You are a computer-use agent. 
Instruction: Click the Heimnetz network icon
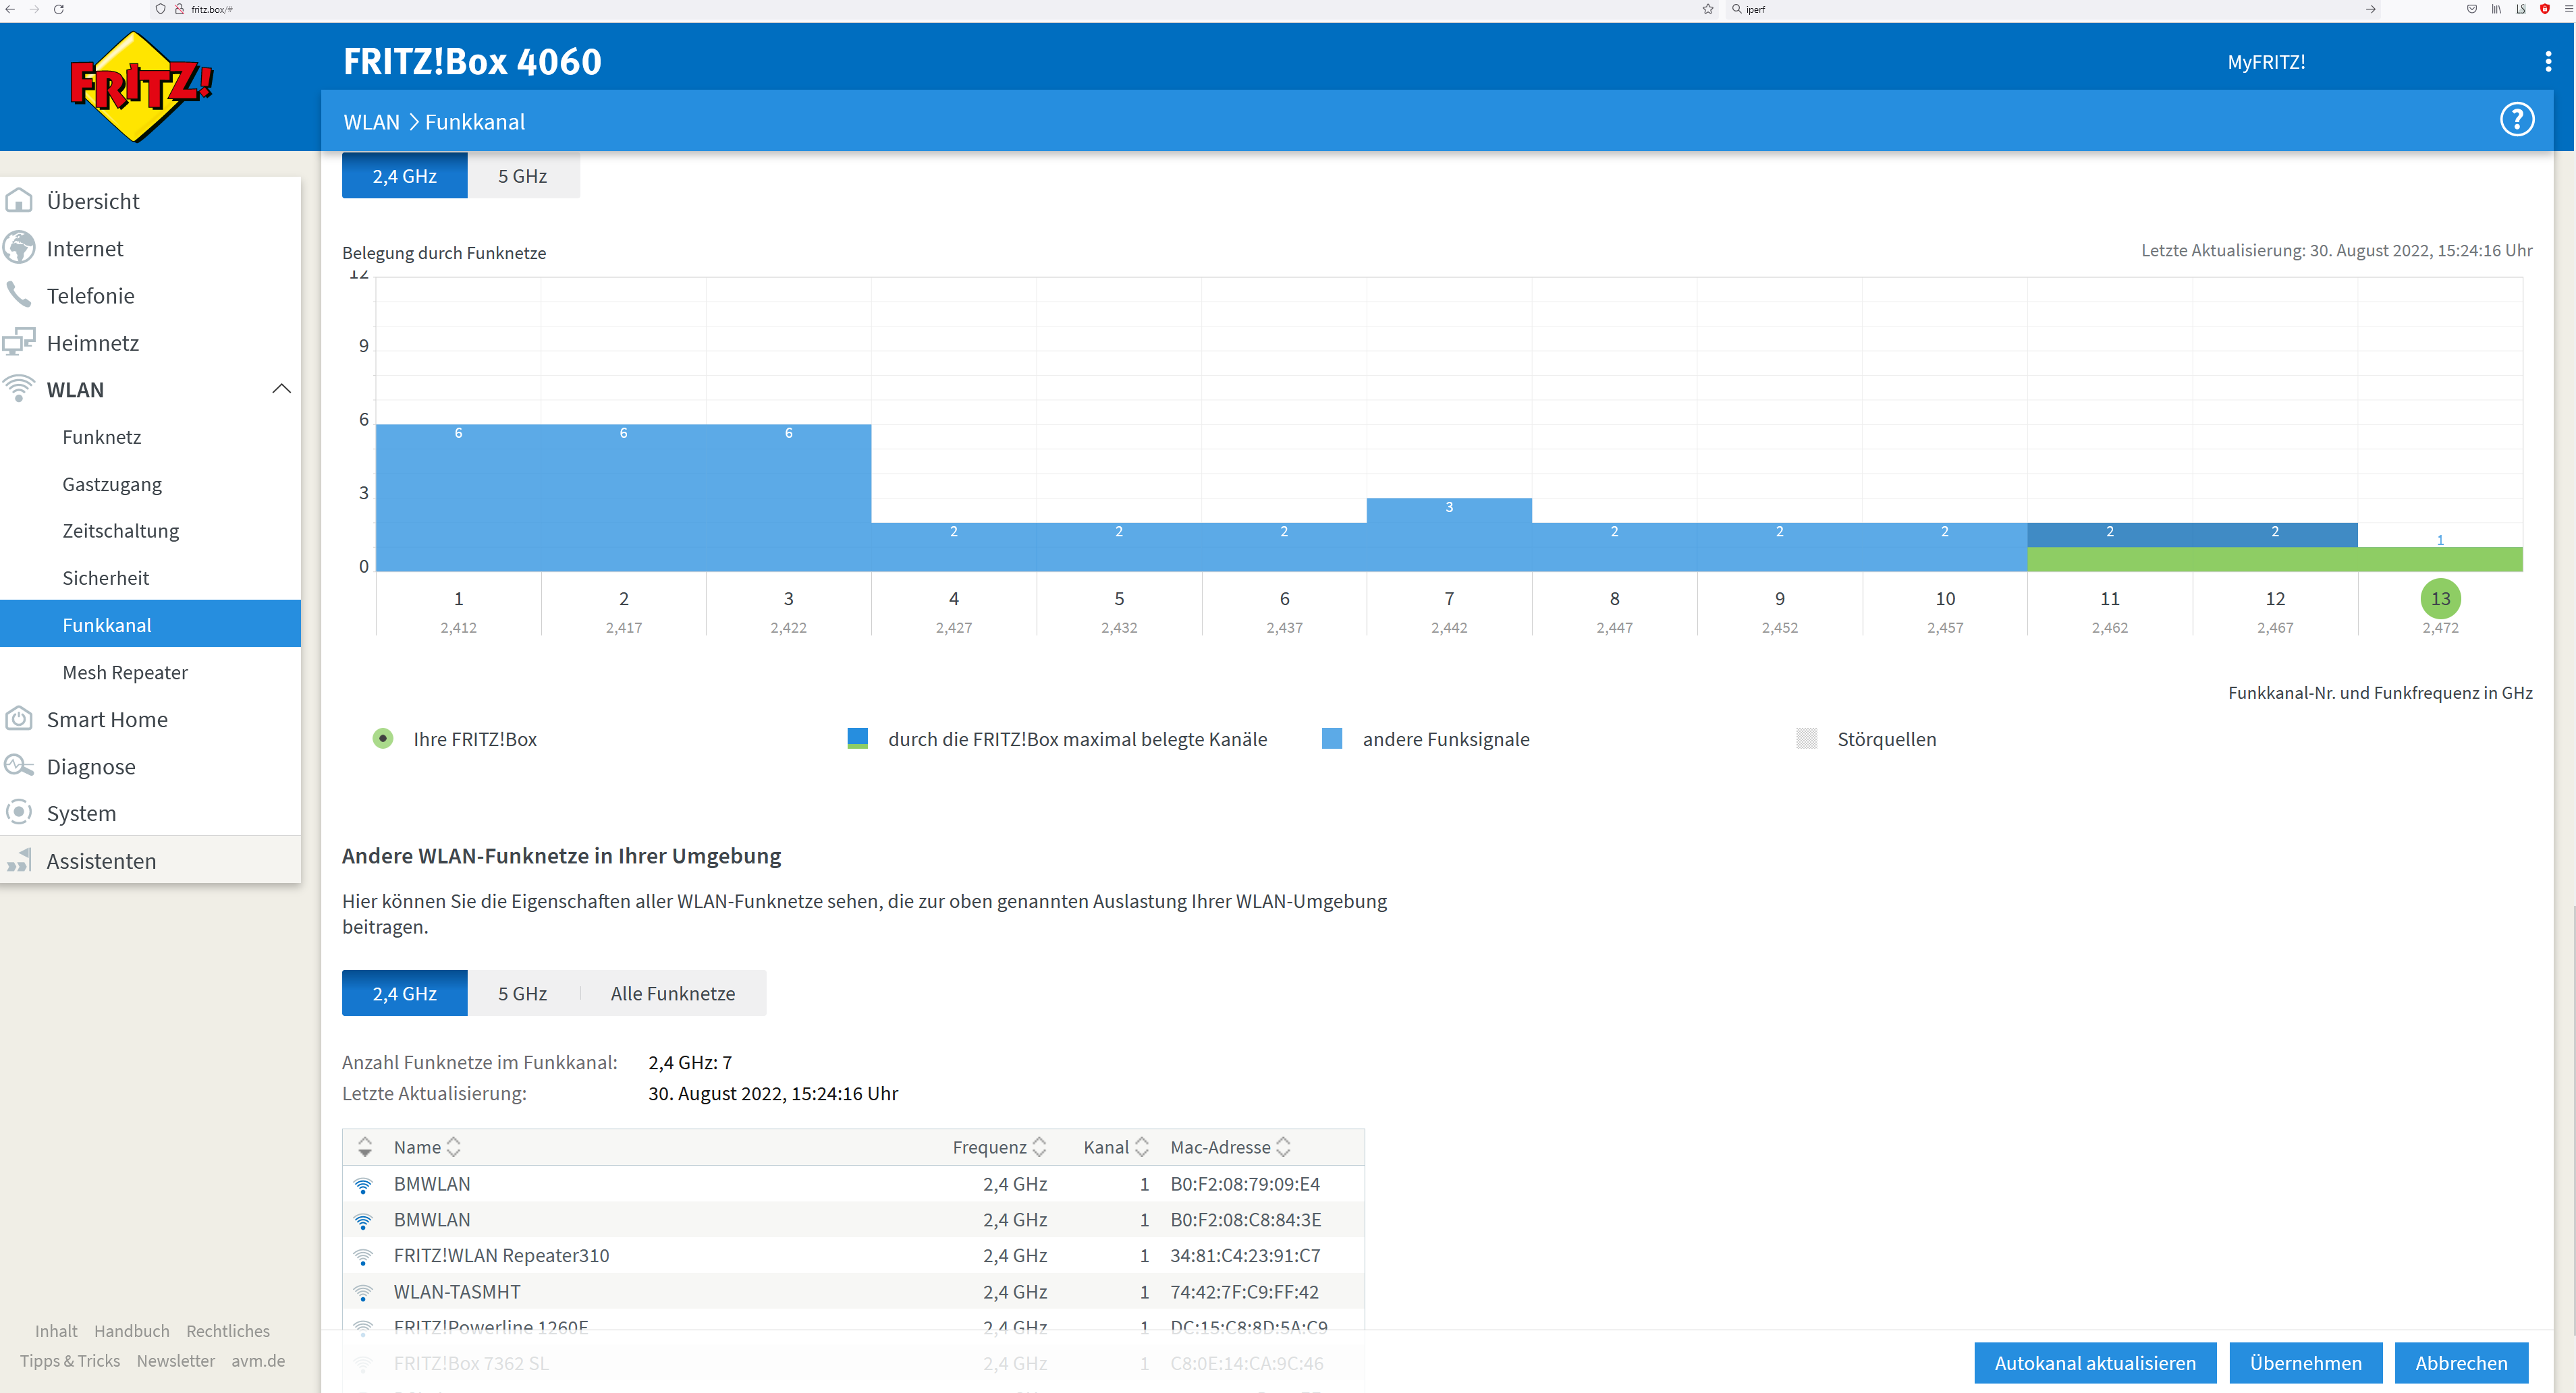(19, 342)
